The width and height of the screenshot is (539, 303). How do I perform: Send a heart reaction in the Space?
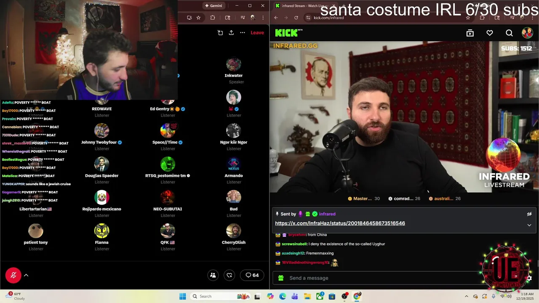click(x=229, y=275)
